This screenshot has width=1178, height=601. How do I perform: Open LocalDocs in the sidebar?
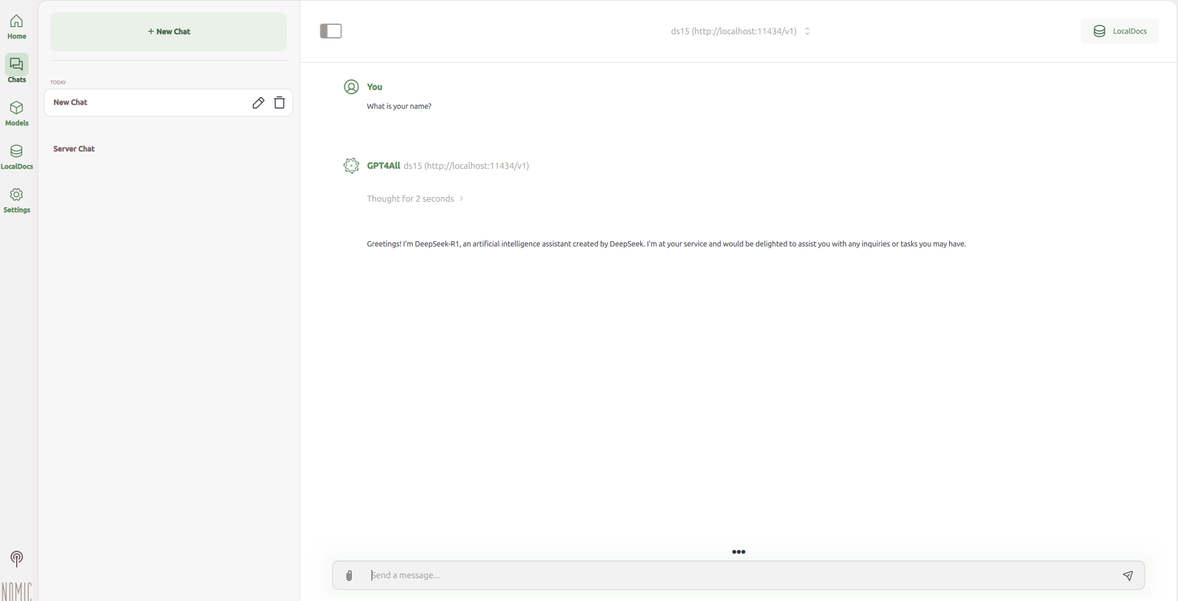pos(17,157)
